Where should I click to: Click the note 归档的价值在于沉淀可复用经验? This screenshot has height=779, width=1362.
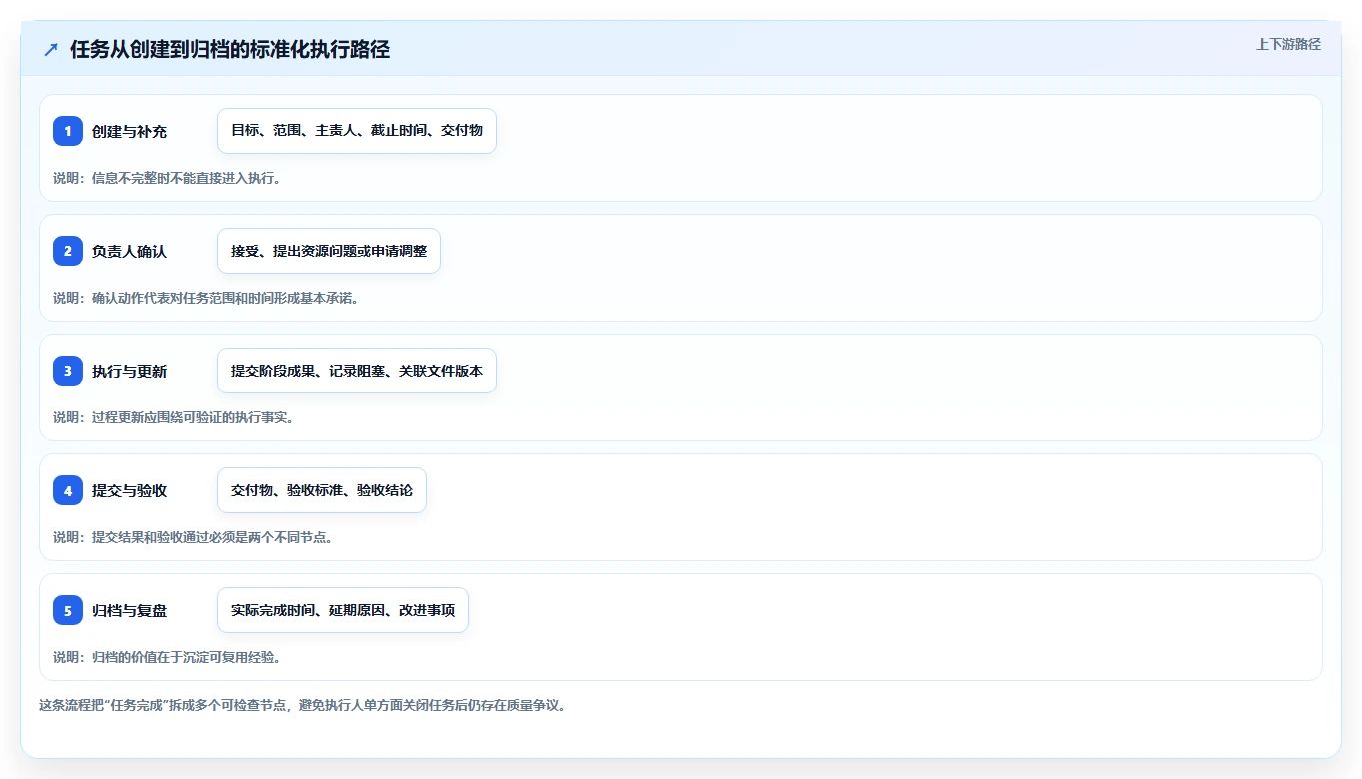184,657
